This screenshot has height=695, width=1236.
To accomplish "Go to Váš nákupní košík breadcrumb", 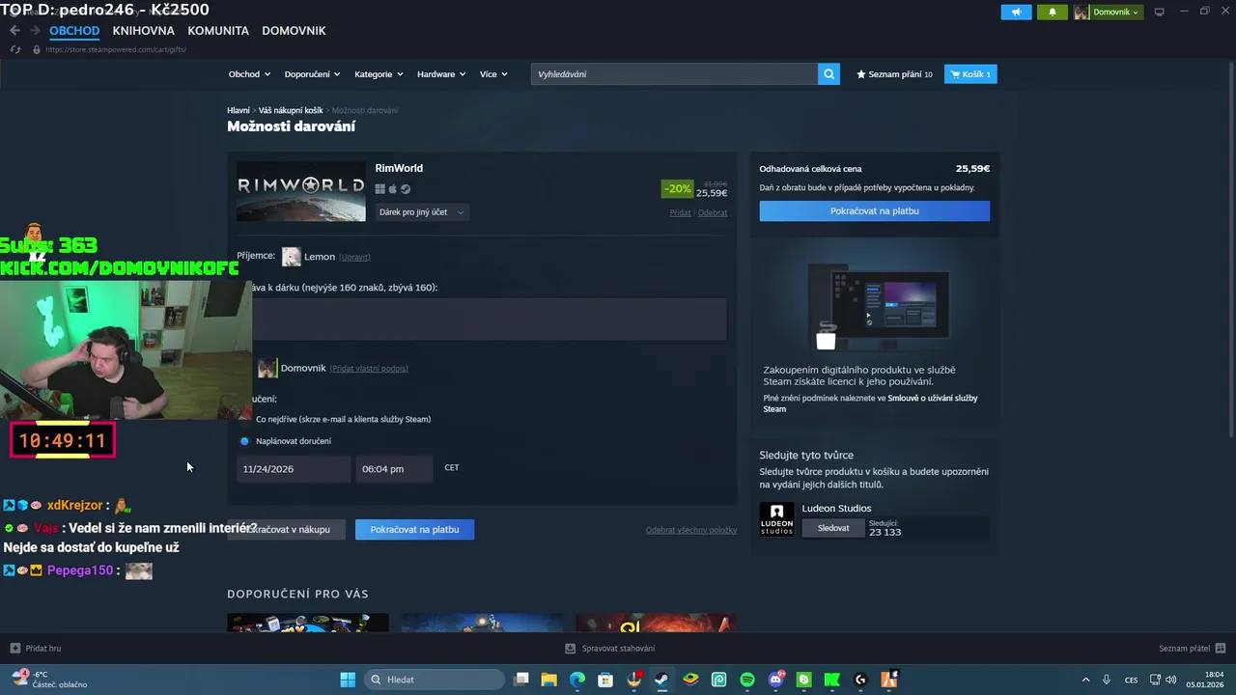I will click(291, 111).
